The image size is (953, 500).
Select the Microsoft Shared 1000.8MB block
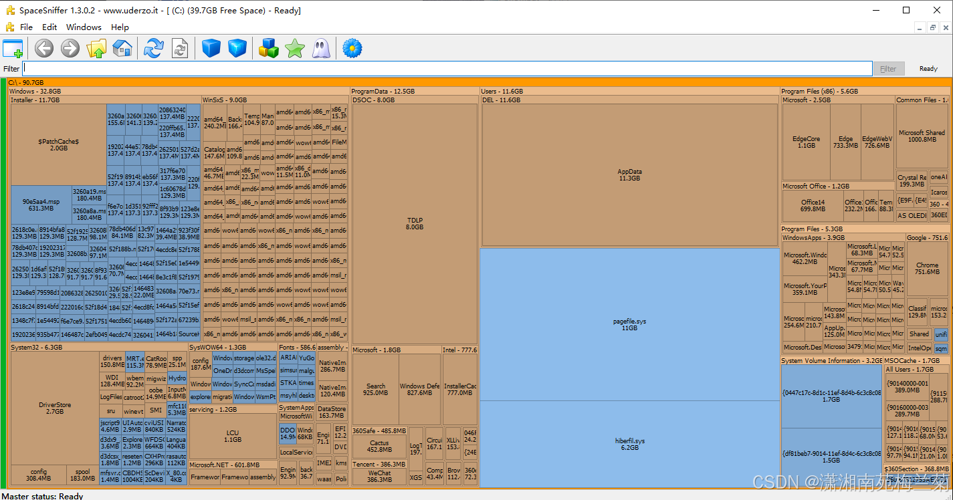pos(922,136)
